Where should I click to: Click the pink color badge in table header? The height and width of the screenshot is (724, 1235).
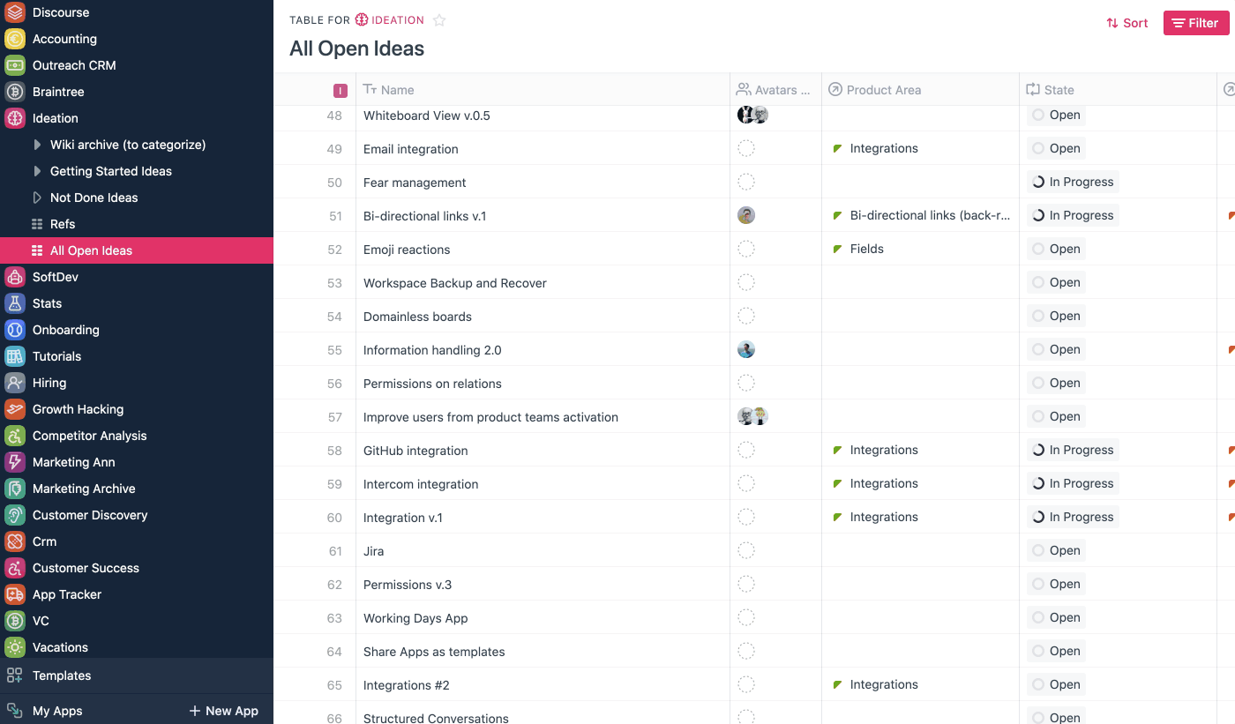(x=341, y=90)
